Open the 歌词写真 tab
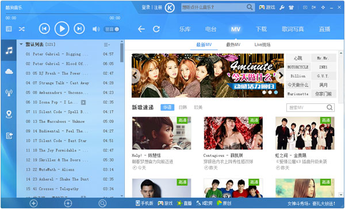Viewport: 345px width, 209px height. [293, 29]
